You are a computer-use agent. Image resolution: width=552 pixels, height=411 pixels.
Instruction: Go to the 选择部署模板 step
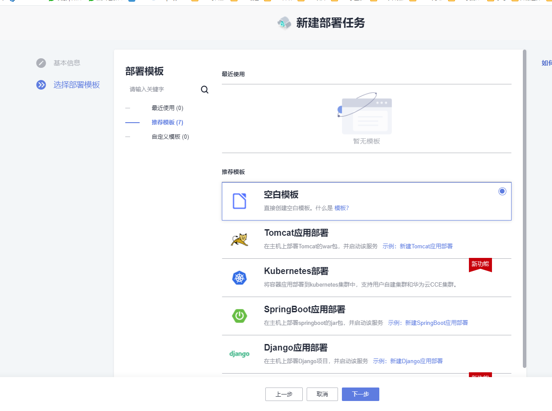pyautogui.click(x=77, y=85)
